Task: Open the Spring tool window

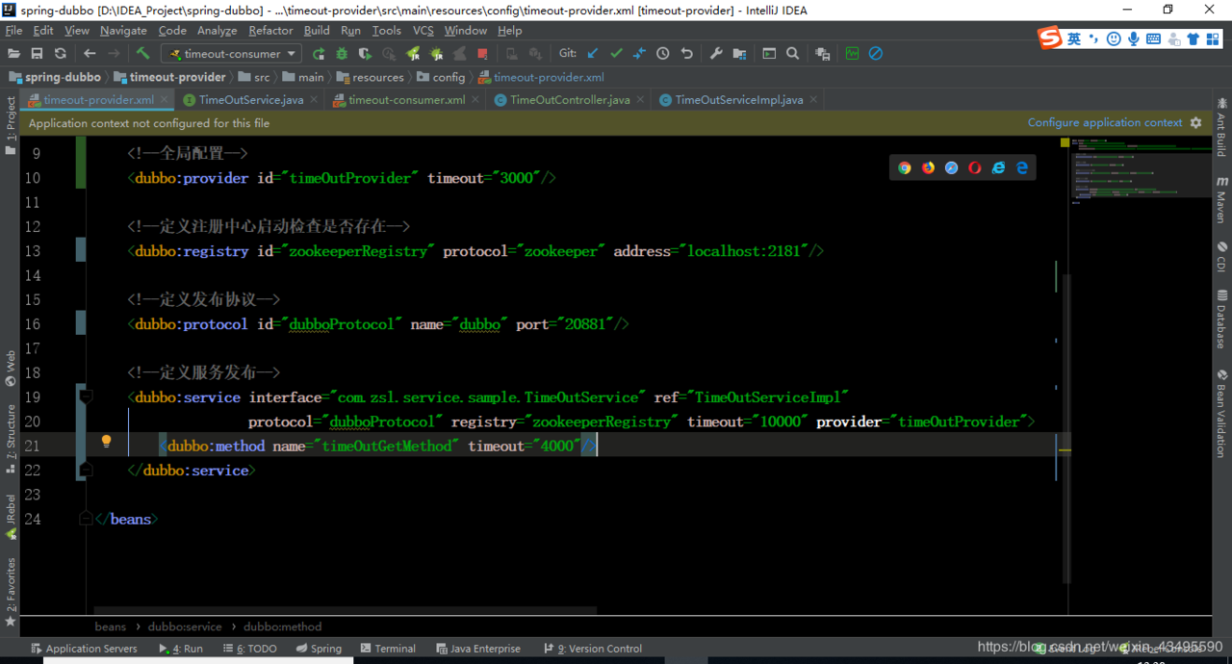Action: (x=319, y=649)
